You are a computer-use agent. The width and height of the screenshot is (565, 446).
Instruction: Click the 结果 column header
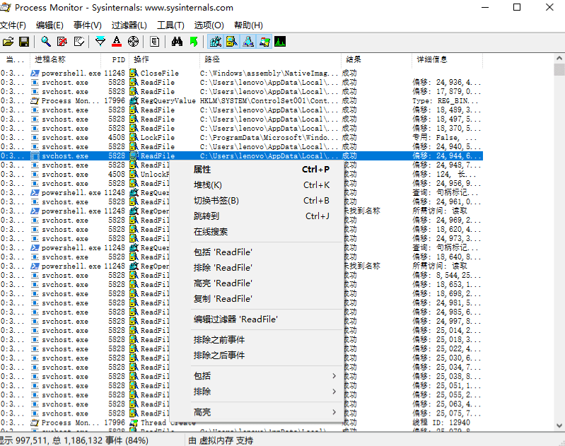[x=376, y=59]
